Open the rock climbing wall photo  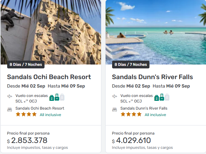51,31
